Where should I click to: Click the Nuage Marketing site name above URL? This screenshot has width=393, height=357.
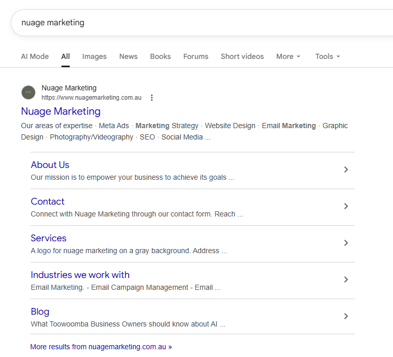[69, 88]
